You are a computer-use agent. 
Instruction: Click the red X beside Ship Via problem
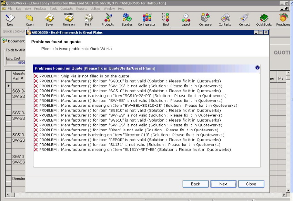36,76
